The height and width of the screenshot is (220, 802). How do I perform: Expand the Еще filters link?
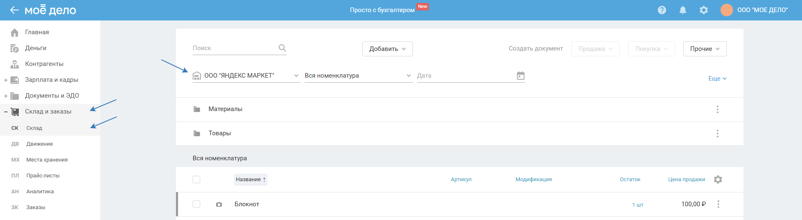[717, 78]
